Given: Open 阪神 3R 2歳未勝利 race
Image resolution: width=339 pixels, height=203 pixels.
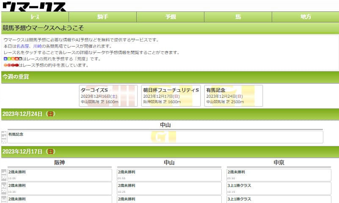Looking at the screenshot, I should tap(60, 199).
